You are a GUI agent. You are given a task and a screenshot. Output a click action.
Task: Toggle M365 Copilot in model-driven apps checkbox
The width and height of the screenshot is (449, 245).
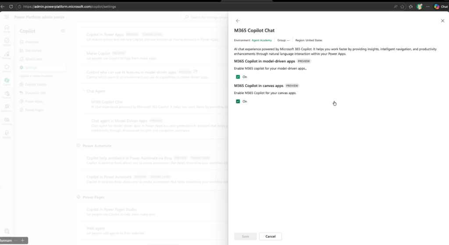pos(238,77)
